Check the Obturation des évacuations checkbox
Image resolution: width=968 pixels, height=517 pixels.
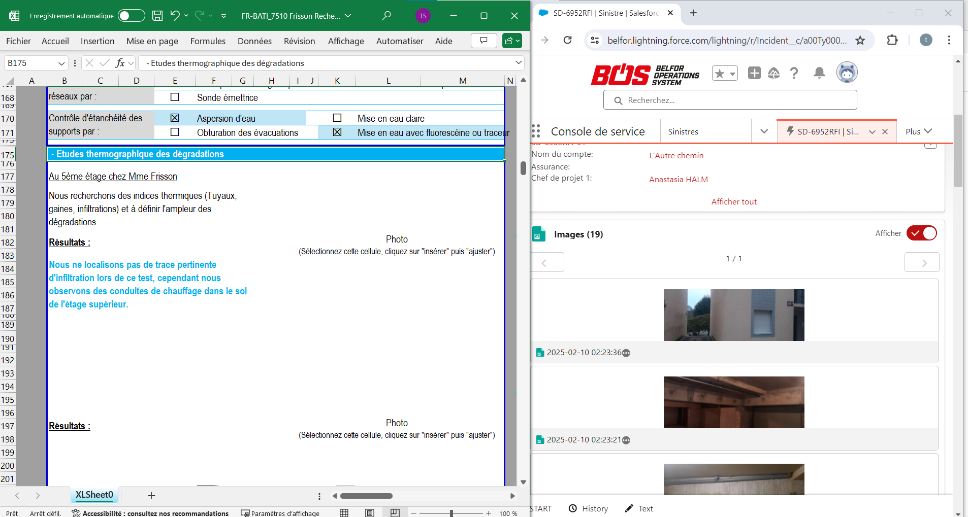tap(175, 132)
